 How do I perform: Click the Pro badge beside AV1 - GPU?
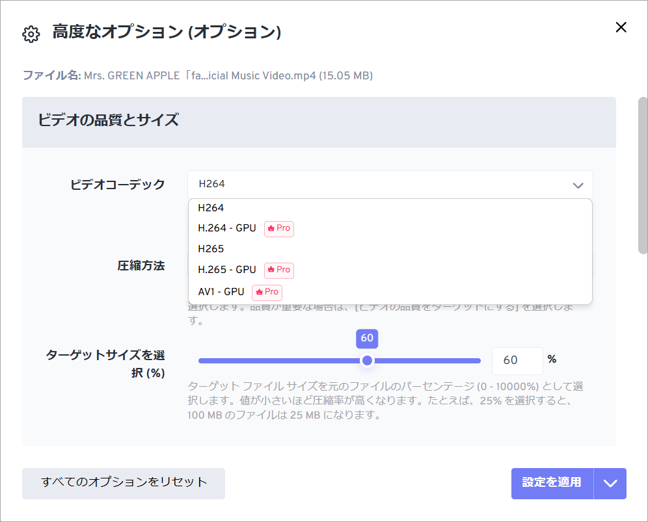(x=267, y=293)
